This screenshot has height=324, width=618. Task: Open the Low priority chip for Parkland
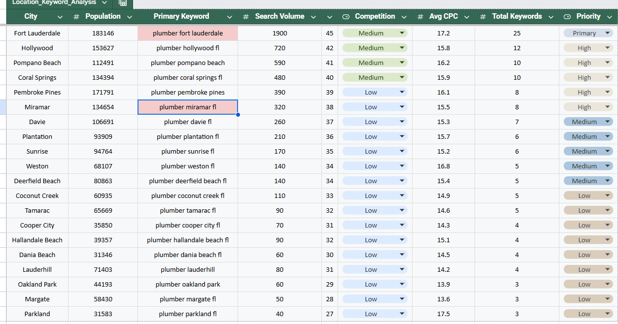pos(588,314)
